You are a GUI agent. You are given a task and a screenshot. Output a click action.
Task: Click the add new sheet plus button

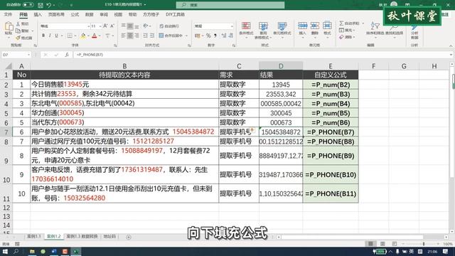pos(129,237)
